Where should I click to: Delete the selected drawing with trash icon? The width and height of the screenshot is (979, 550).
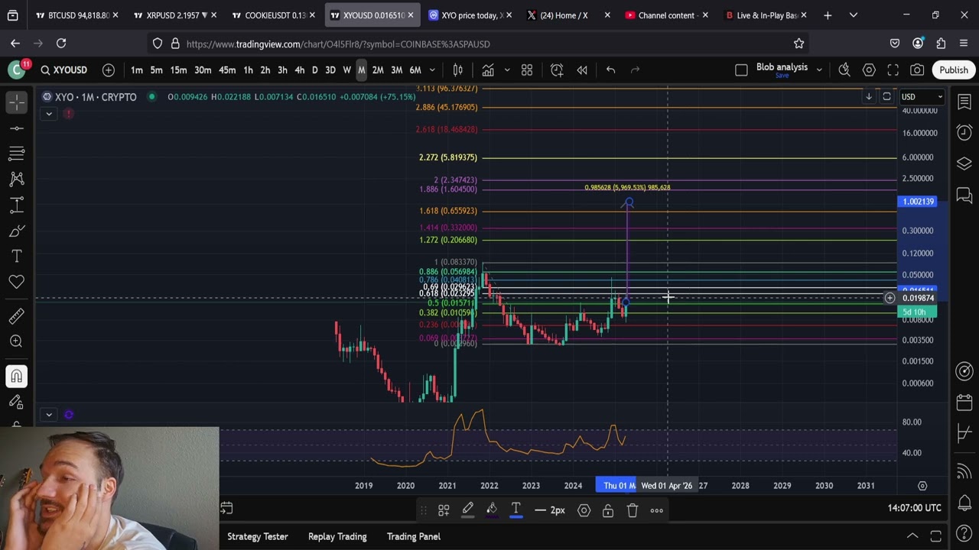(633, 510)
